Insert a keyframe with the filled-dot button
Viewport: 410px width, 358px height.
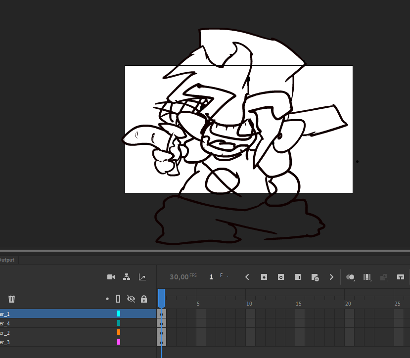pos(264,277)
